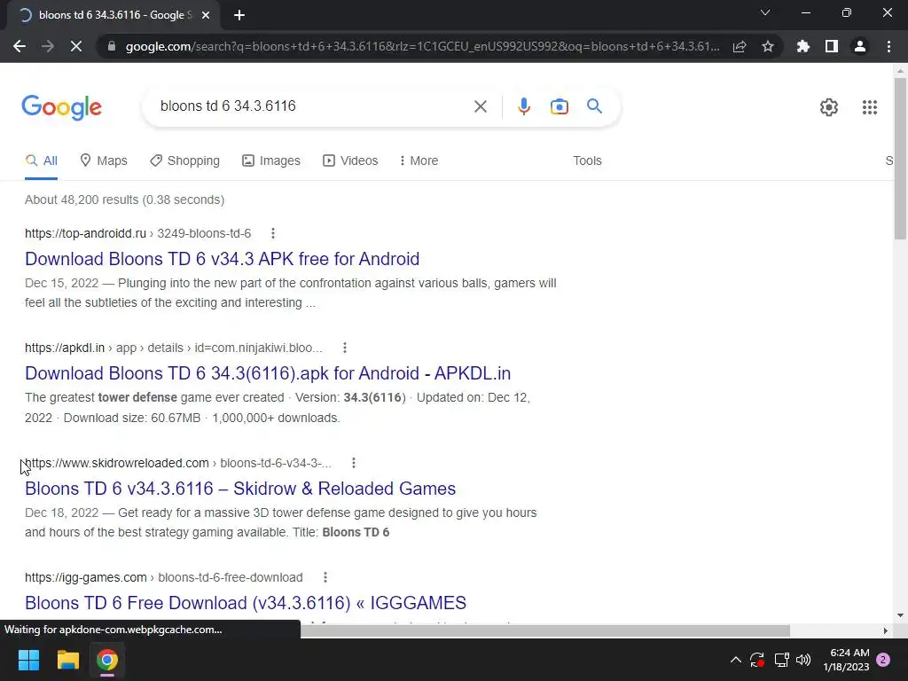Viewport: 908px width, 681px height.
Task: Switch to the Maps tab
Action: pos(104,161)
